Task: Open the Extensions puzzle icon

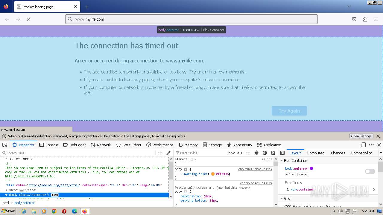Action: coord(365,19)
